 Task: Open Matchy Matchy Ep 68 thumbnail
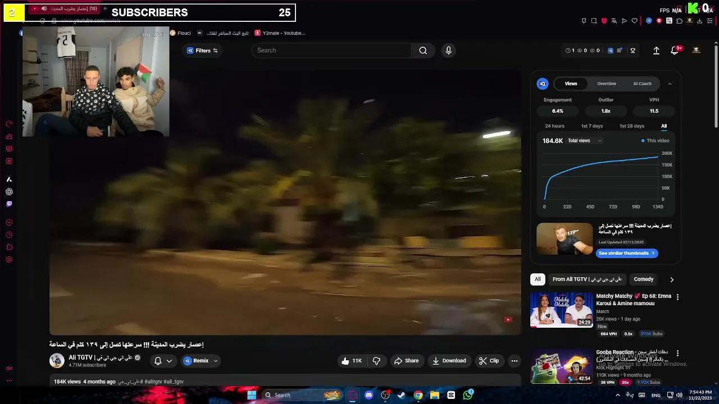pyautogui.click(x=561, y=310)
